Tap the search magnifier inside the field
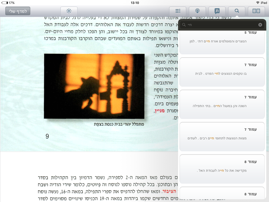 coord(184,25)
